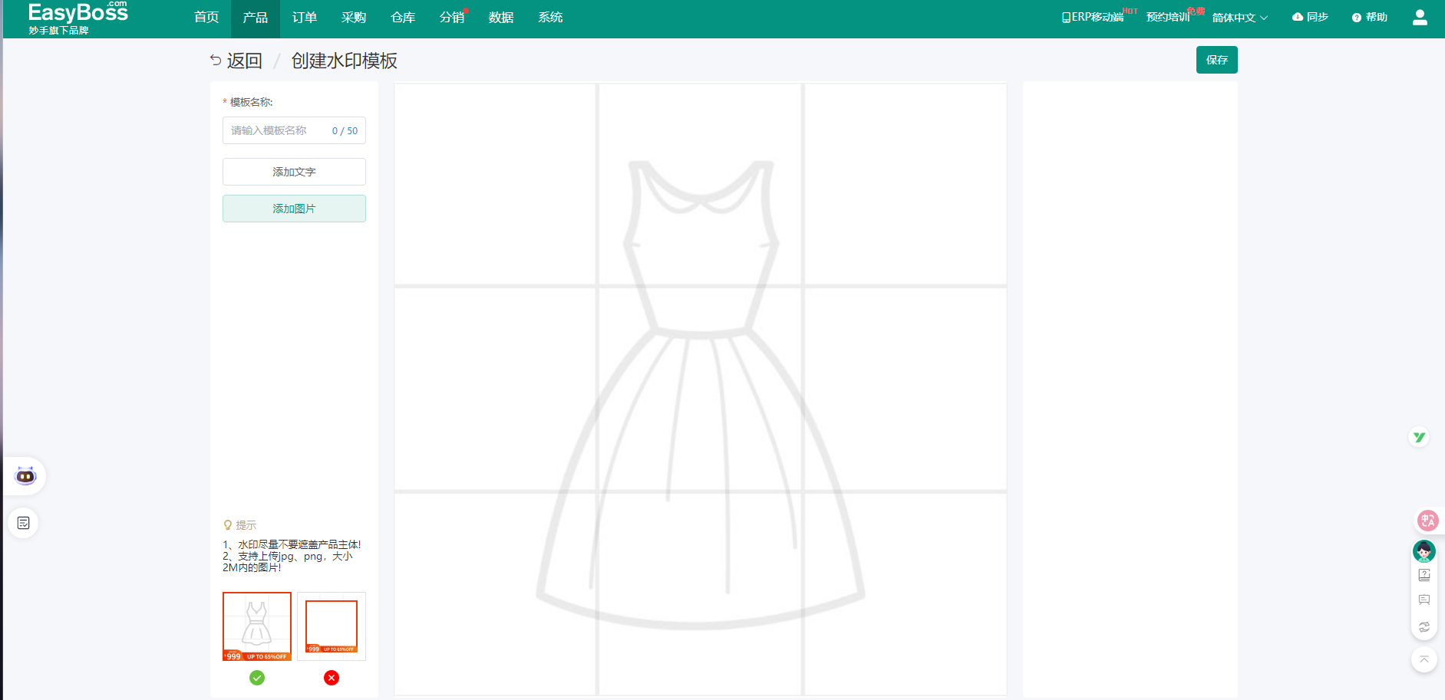This screenshot has width=1445, height=700.
Task: Open the 帮助 help link
Action: coord(1370,18)
